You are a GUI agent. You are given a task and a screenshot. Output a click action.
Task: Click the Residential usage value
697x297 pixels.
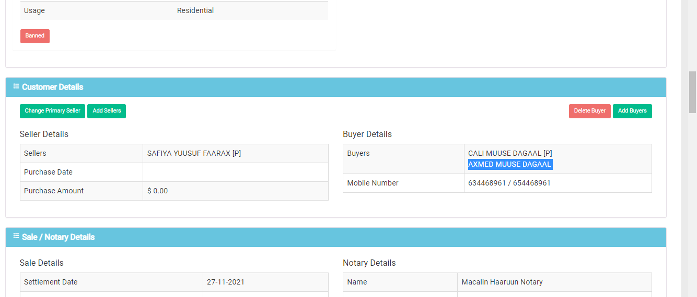pos(195,10)
